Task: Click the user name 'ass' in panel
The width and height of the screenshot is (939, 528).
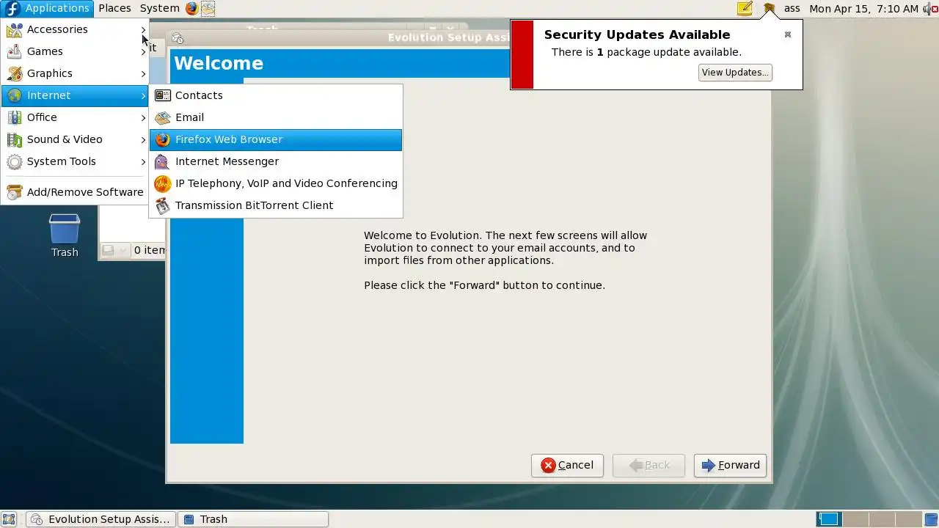Action: tap(792, 9)
